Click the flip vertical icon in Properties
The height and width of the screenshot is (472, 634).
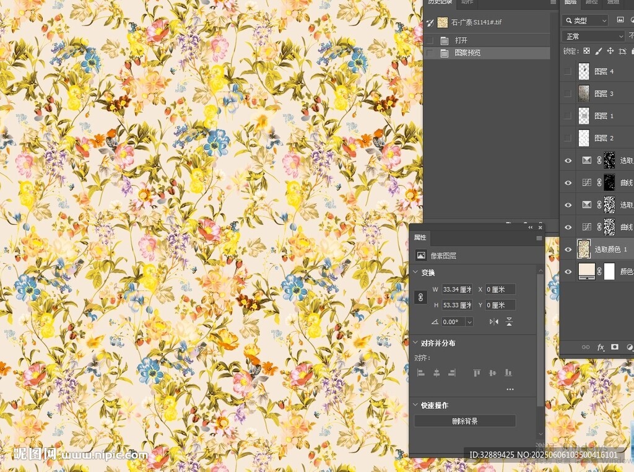pyautogui.click(x=509, y=321)
